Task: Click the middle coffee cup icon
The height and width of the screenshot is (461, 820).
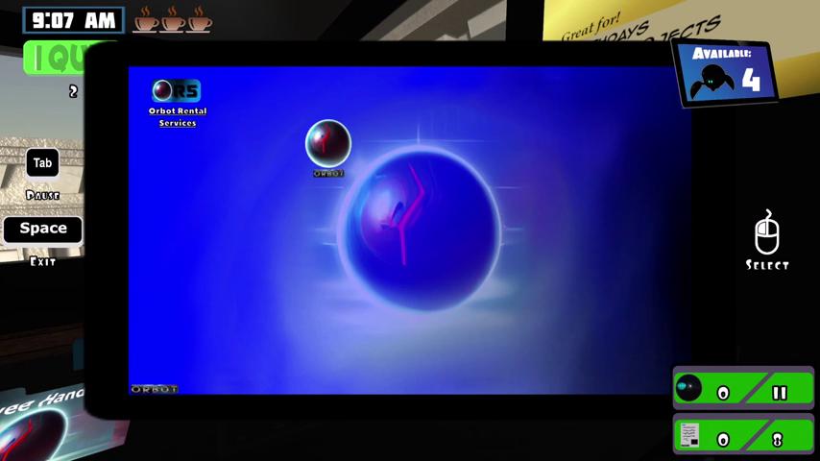Action: pyautogui.click(x=173, y=18)
